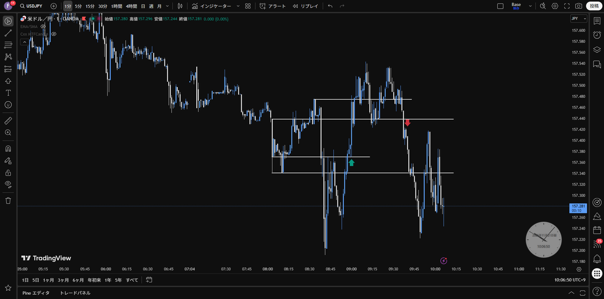Toggle stay in drawing mode pencil-lock
Image resolution: width=604 pixels, height=299 pixels.
[x=8, y=161]
